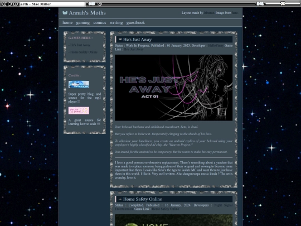
Task: Open the Annah's Moths site title
Action: pos(87,13)
